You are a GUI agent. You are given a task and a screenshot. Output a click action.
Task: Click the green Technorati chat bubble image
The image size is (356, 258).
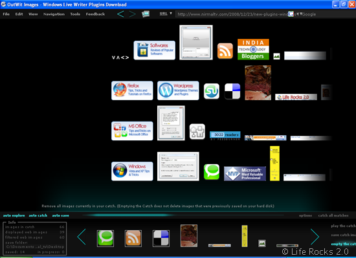pyautogui.click(x=212, y=171)
